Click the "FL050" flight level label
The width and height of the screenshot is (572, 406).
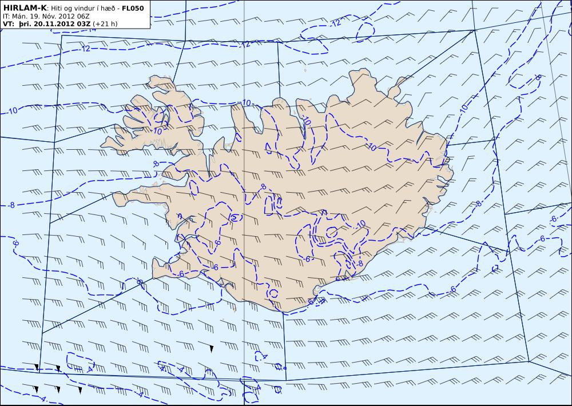point(133,8)
